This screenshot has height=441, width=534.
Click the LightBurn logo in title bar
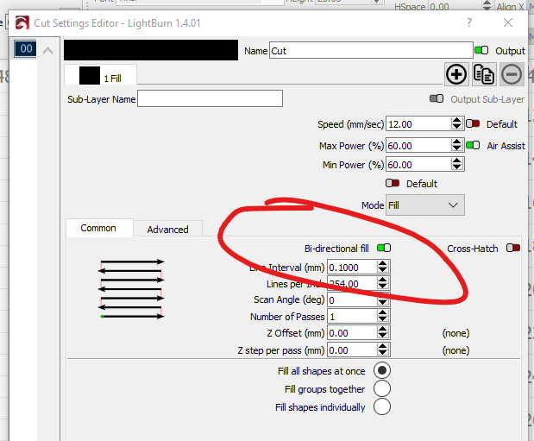(21, 22)
